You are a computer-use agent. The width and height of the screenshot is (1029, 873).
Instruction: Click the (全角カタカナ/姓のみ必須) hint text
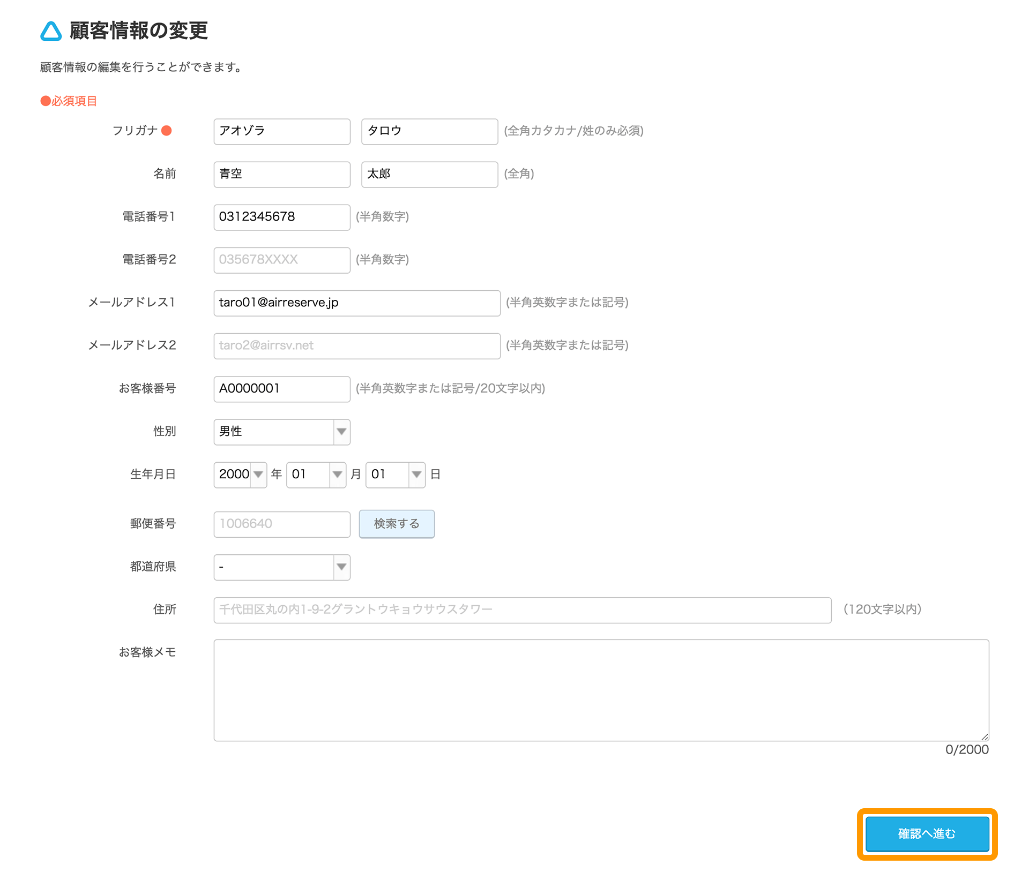point(573,131)
